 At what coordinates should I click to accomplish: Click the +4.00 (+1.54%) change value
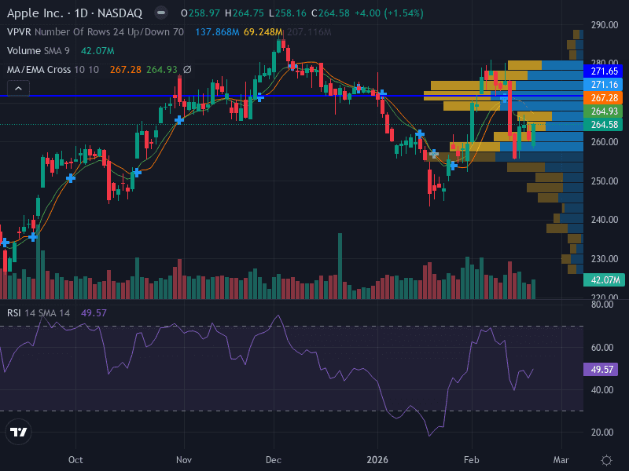tap(389, 13)
